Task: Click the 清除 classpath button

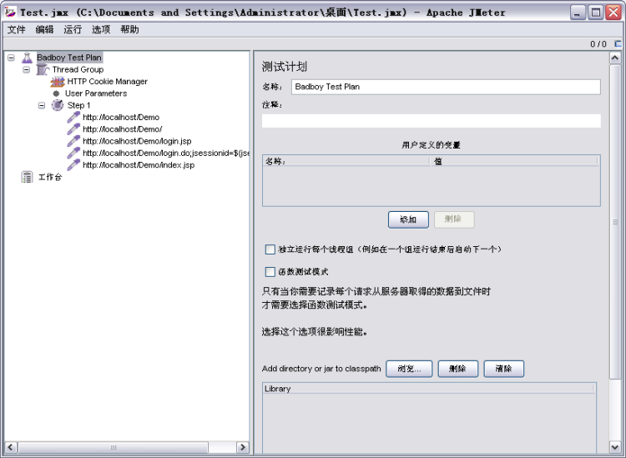Action: tap(503, 369)
